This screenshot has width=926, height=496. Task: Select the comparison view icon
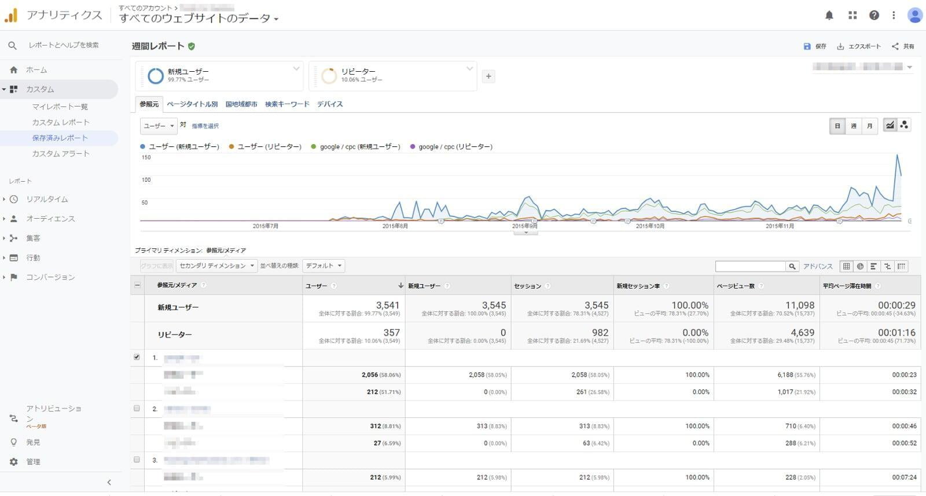[x=887, y=266]
